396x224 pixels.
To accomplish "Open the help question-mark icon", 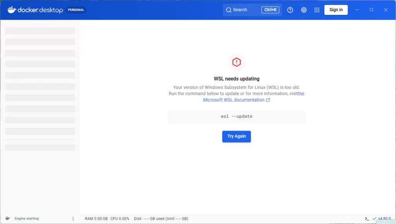I will (x=290, y=10).
